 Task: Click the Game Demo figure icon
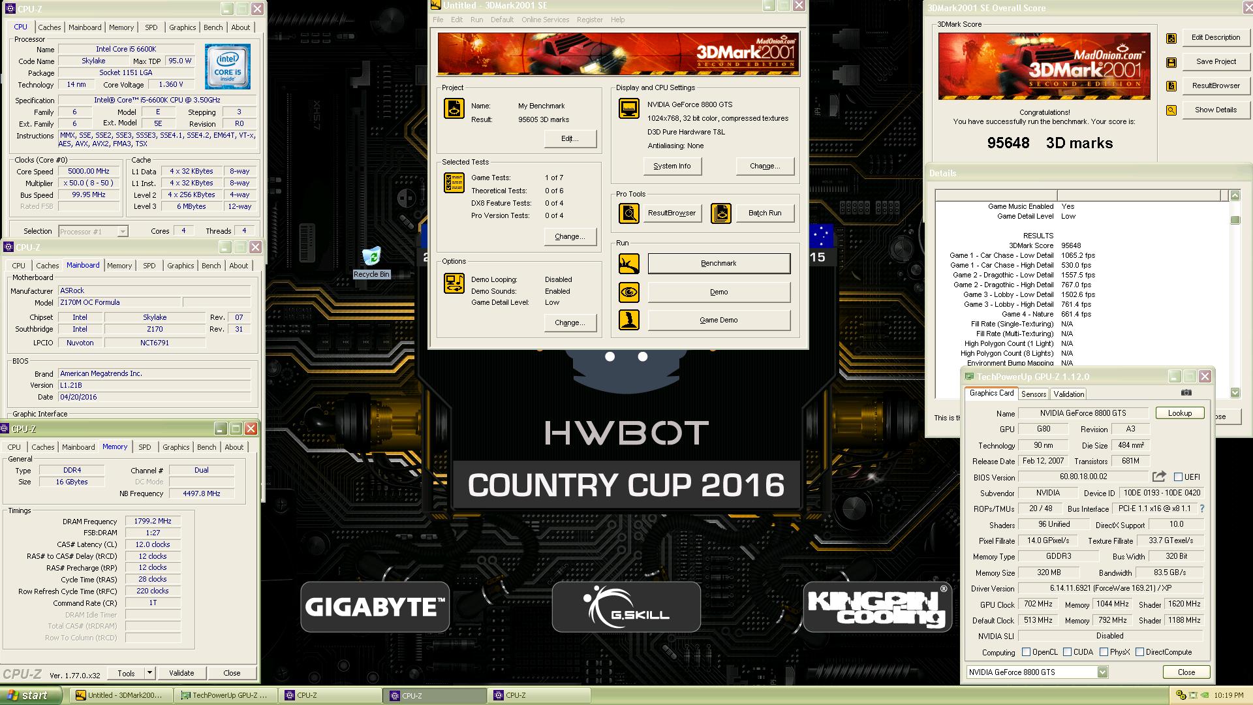tap(629, 320)
